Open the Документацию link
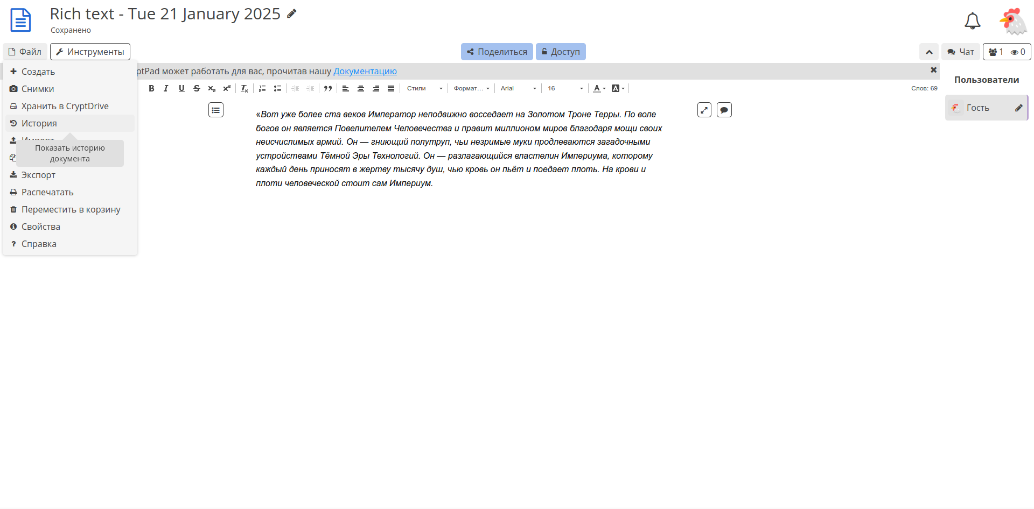Image resolution: width=1034 pixels, height=509 pixels. point(365,71)
